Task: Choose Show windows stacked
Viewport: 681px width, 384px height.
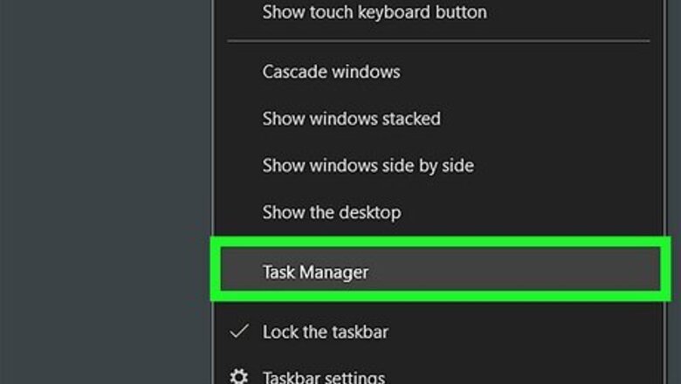Action: pos(351,119)
